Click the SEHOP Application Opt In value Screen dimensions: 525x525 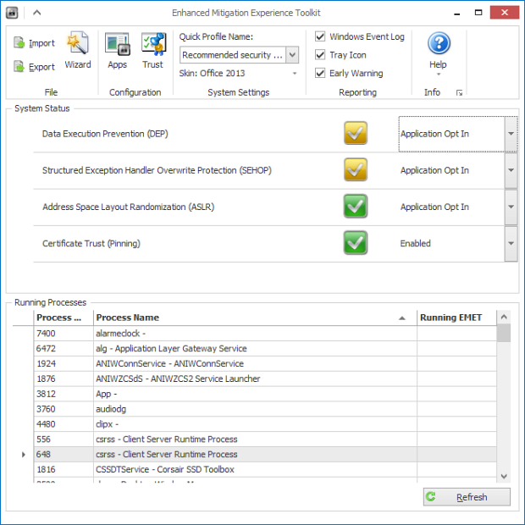tap(434, 170)
